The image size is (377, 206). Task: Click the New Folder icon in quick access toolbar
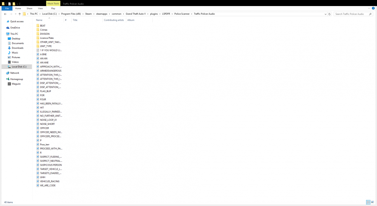(x=14, y=4)
